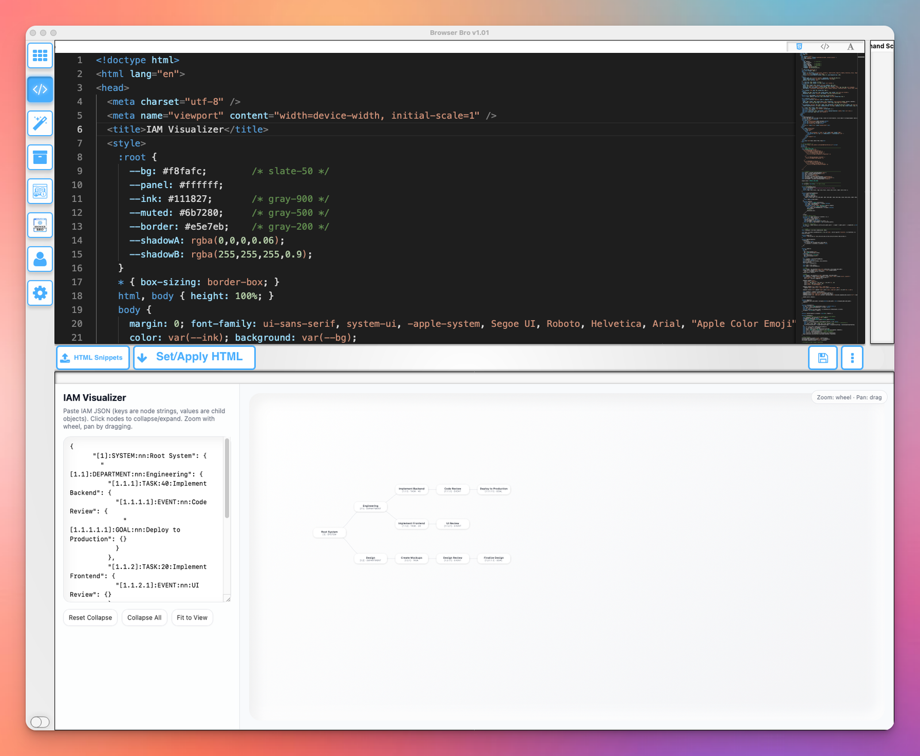Open the three-dot more options menu
The height and width of the screenshot is (756, 920).
(852, 358)
